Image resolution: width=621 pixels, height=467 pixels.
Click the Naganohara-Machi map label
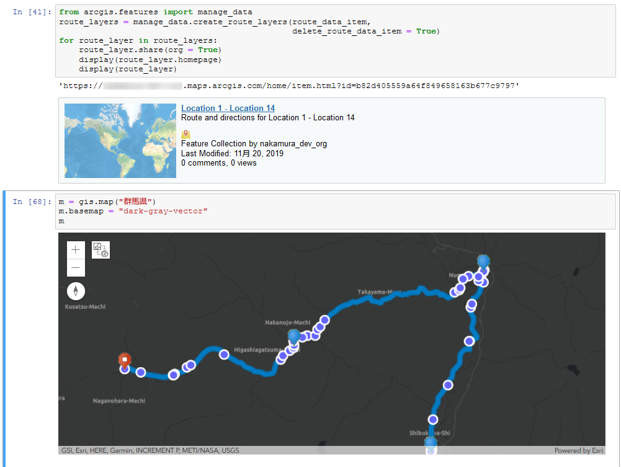(118, 401)
